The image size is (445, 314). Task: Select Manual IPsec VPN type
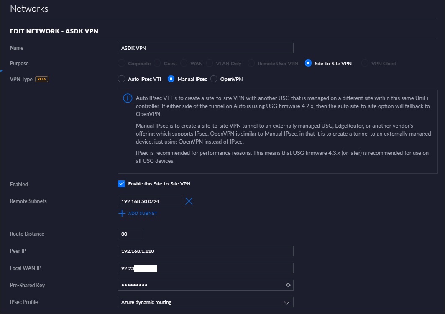[171, 79]
